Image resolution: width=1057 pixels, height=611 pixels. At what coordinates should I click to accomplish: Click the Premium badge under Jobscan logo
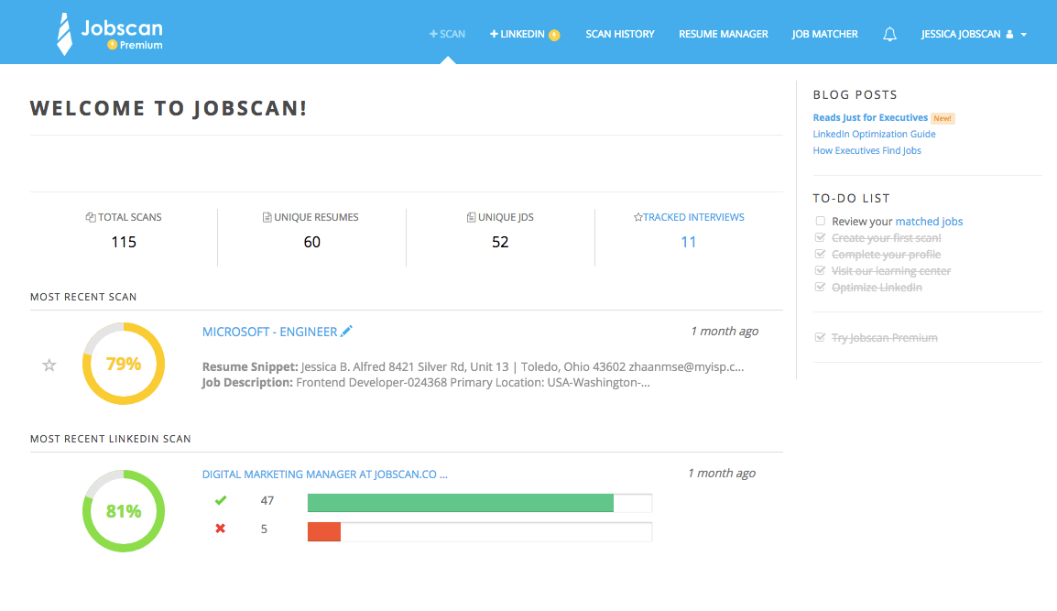tap(135, 45)
